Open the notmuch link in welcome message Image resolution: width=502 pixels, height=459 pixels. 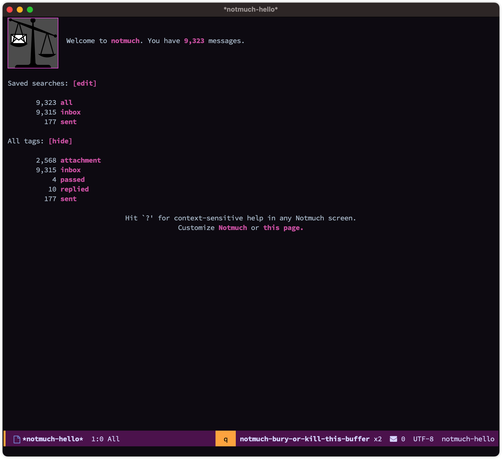125,41
